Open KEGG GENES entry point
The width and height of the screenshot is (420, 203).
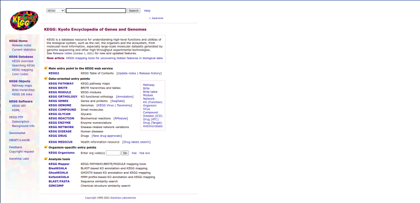tap(58, 101)
